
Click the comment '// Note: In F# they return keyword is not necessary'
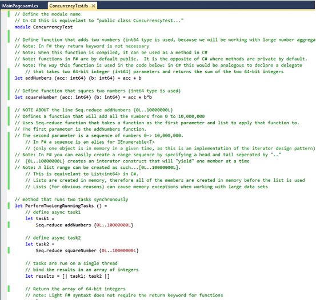(x=82, y=46)
